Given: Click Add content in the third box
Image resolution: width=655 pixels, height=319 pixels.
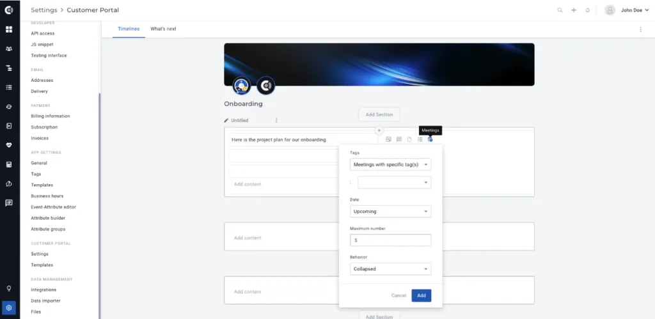Looking at the screenshot, I should point(248,292).
